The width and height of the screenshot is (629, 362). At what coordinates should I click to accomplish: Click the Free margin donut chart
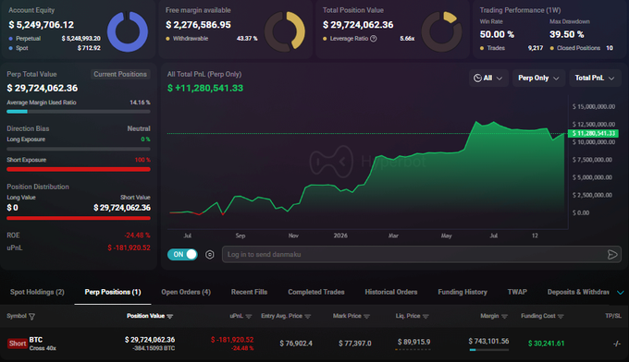click(x=285, y=31)
